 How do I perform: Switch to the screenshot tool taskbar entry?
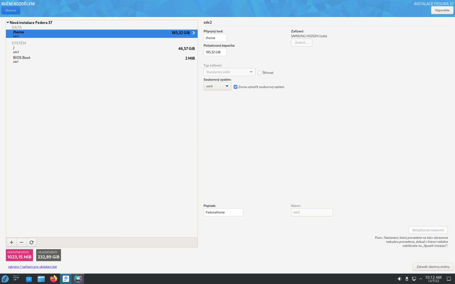pos(78,279)
